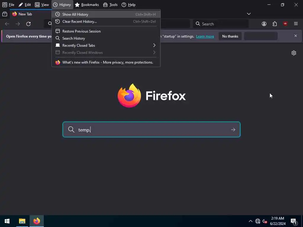Open the Edit menu

click(x=25, y=5)
